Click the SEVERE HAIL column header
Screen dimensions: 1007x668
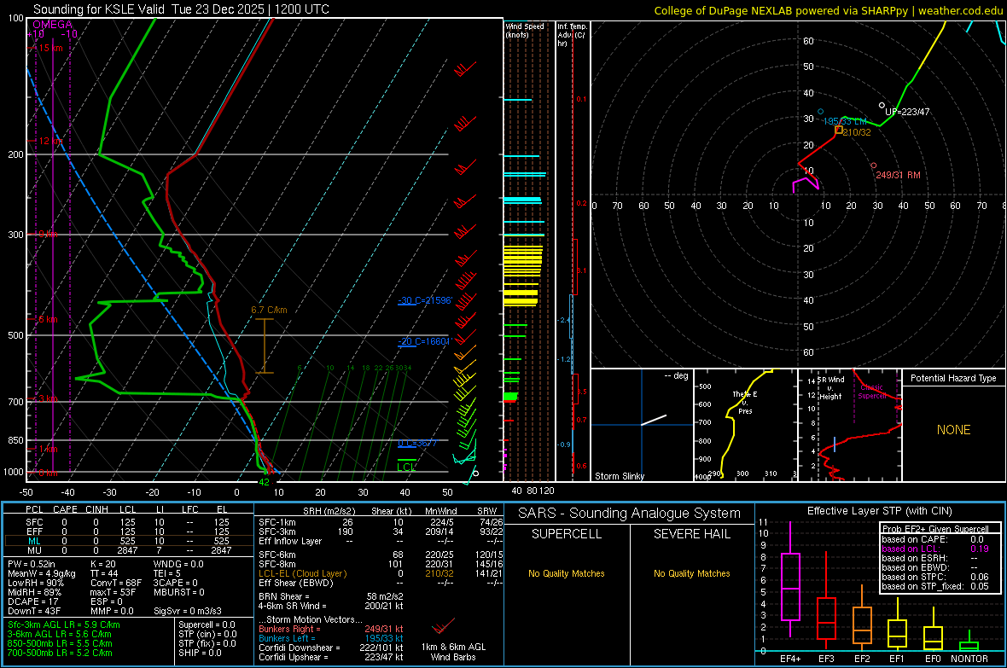tap(691, 534)
